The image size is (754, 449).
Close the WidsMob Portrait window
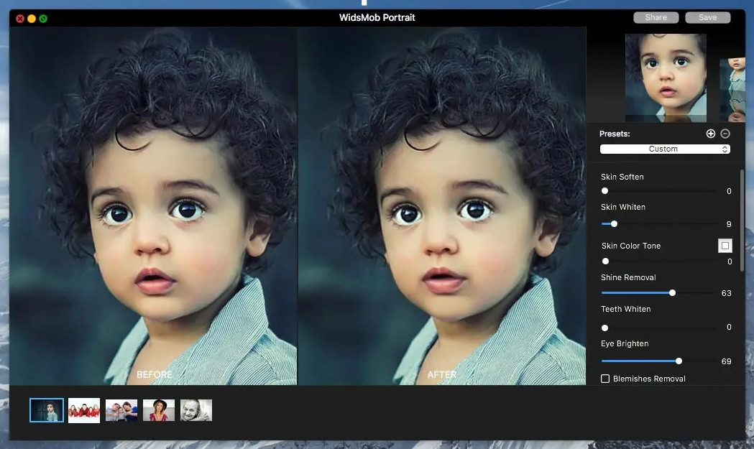(x=20, y=19)
